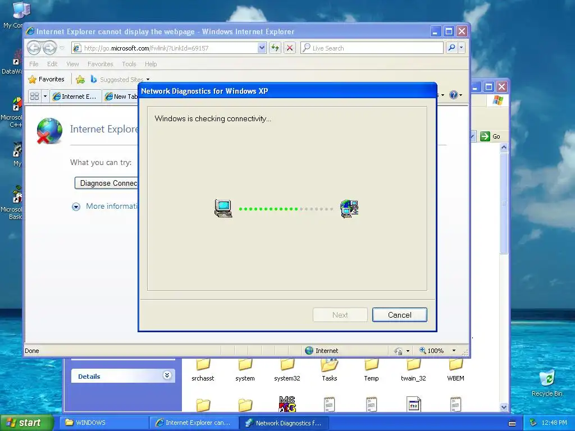
Task: Open the Edit menu in Internet Explorer
Action: [52, 64]
